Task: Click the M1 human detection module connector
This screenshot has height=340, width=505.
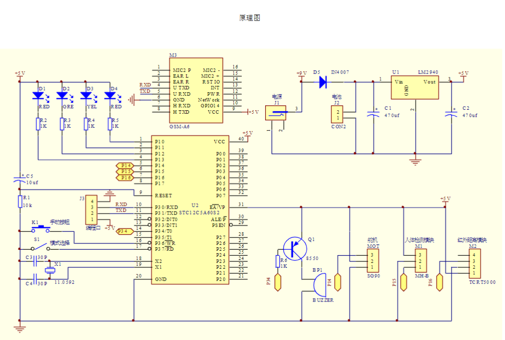Action: coord(421,261)
